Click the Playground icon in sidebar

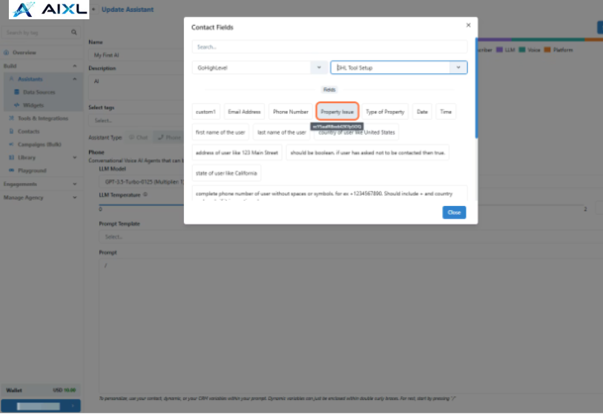coord(11,170)
